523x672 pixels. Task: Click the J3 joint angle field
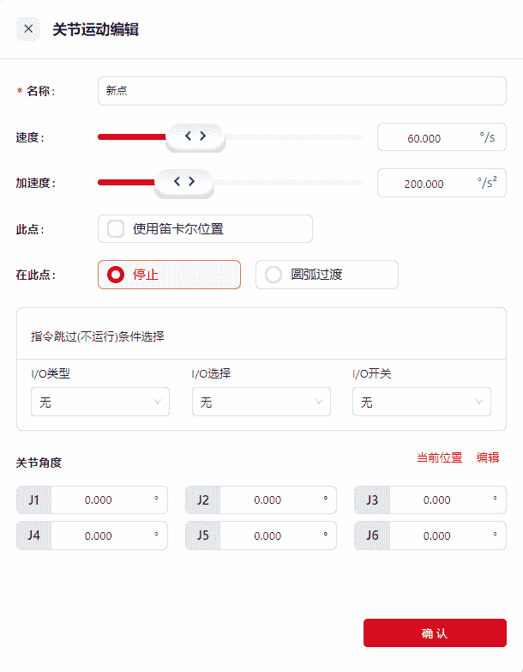click(x=437, y=499)
